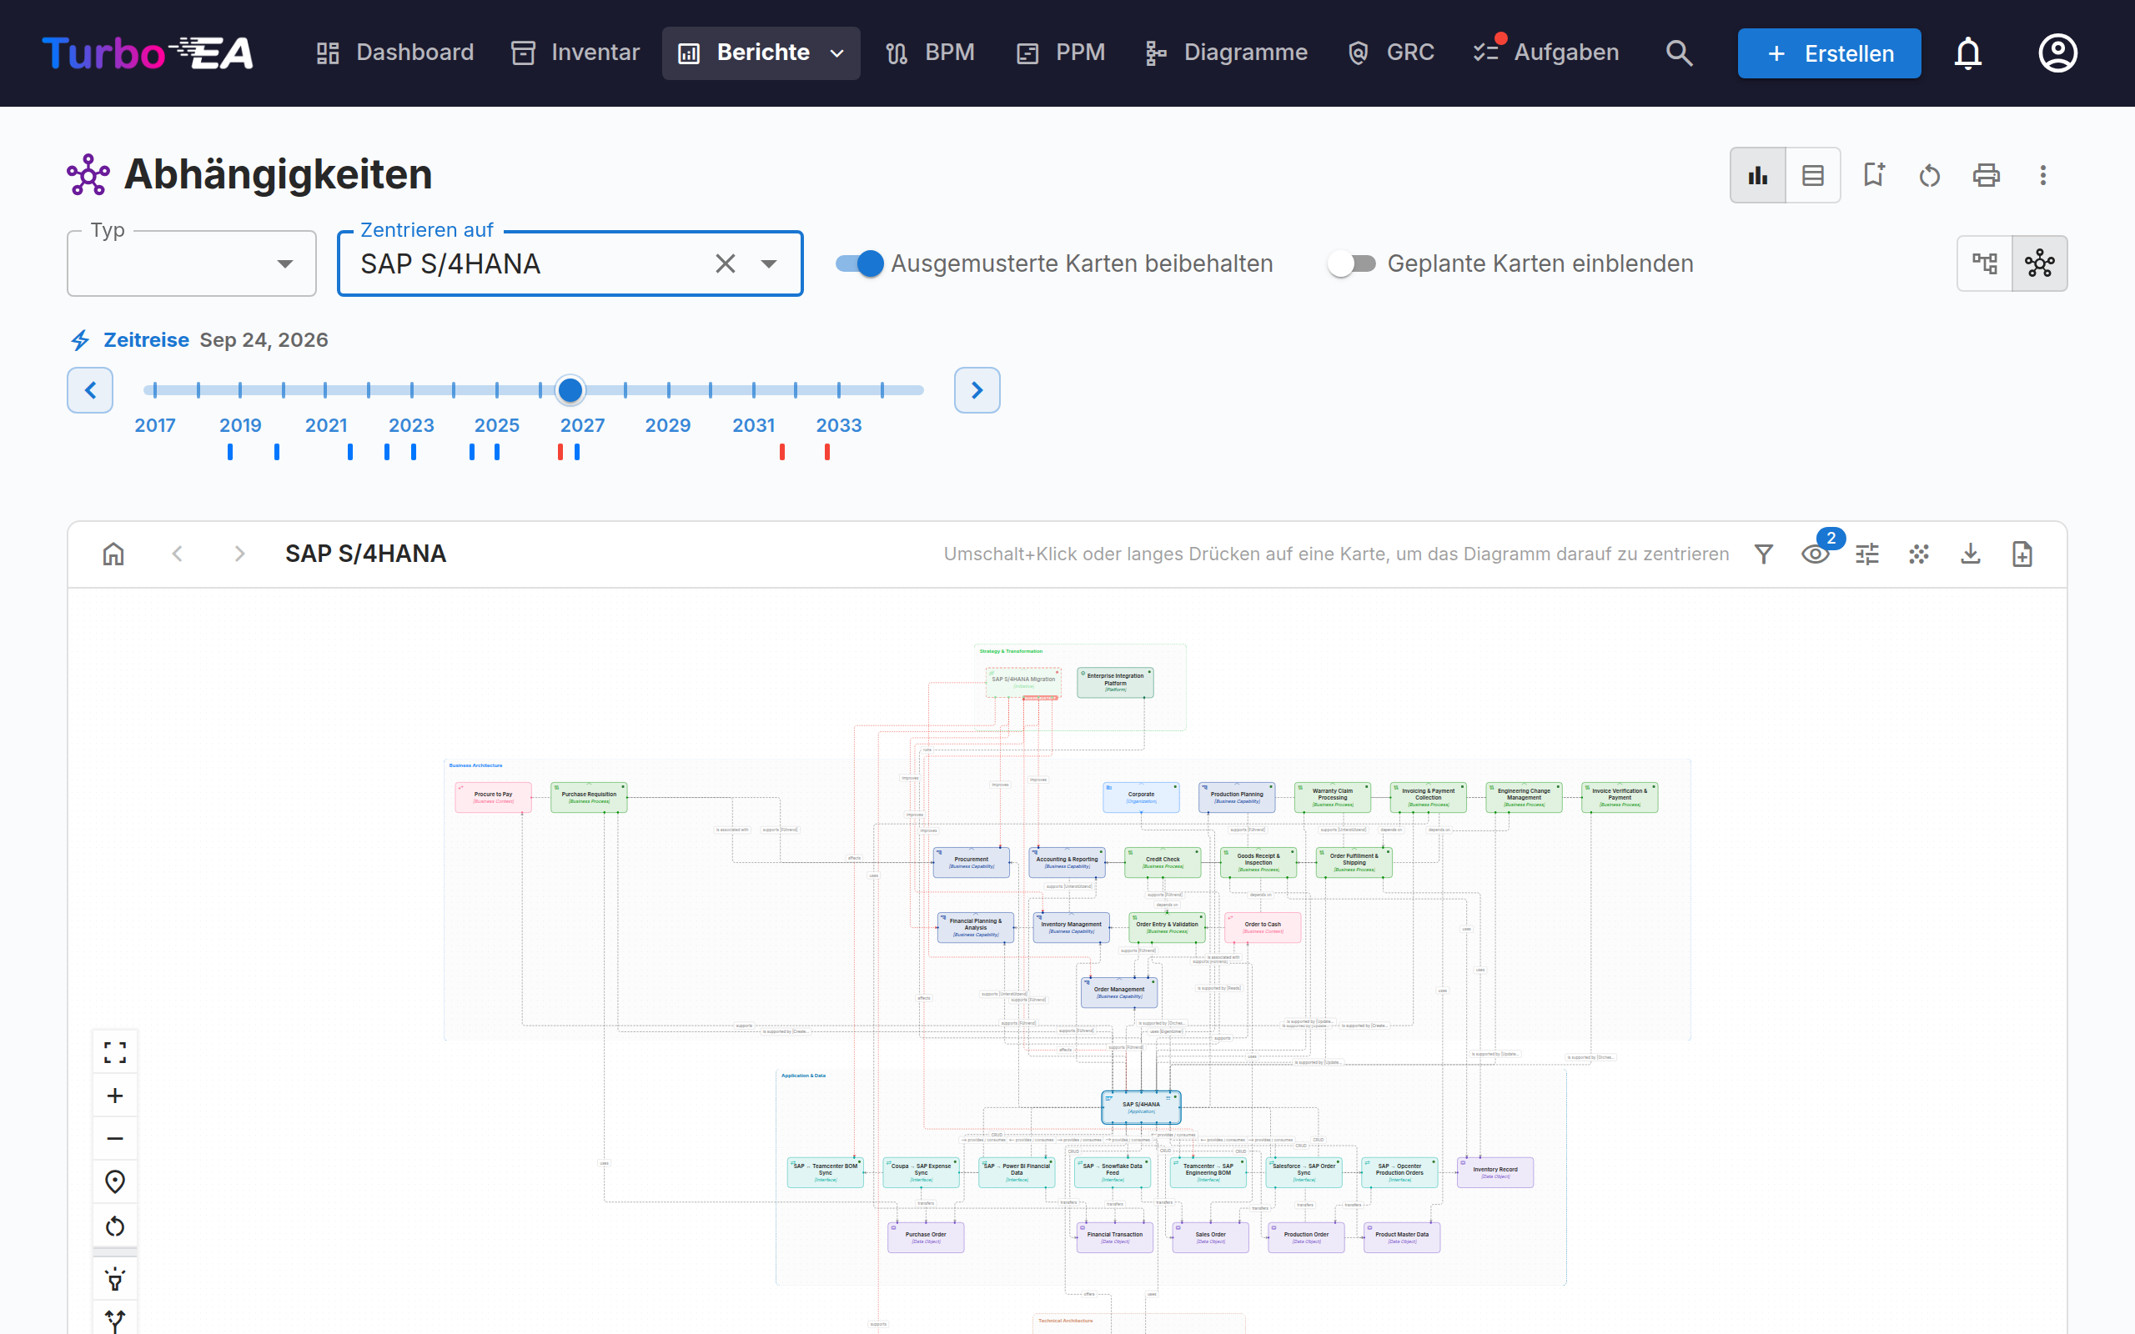Click red marker below 2031
The width and height of the screenshot is (2135, 1334).
click(x=781, y=452)
